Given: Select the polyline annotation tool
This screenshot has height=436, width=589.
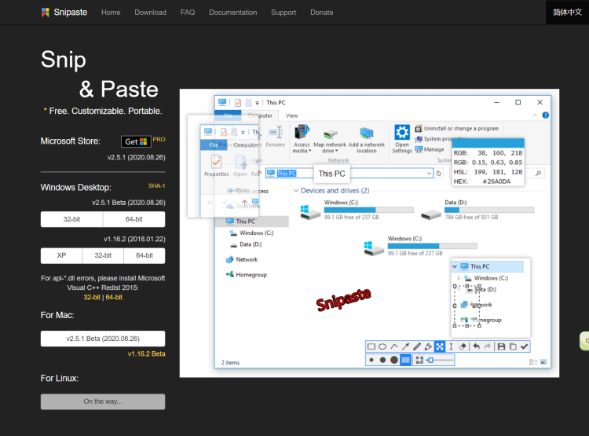Looking at the screenshot, I should coord(394,346).
